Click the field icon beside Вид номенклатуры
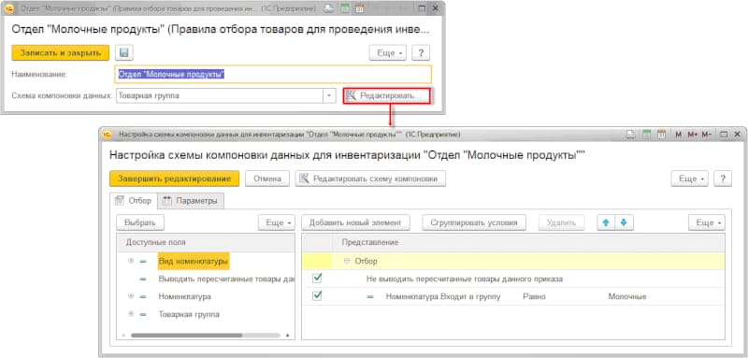Screen dimensions: 748x358 point(143,261)
